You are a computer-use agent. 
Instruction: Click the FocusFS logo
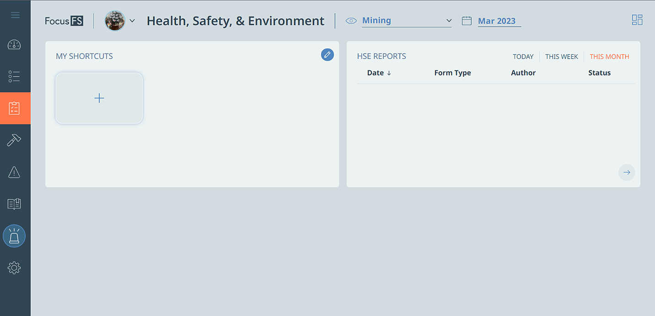pos(64,21)
